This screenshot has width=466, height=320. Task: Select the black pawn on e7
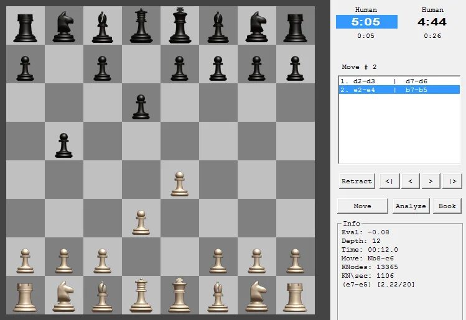180,68
